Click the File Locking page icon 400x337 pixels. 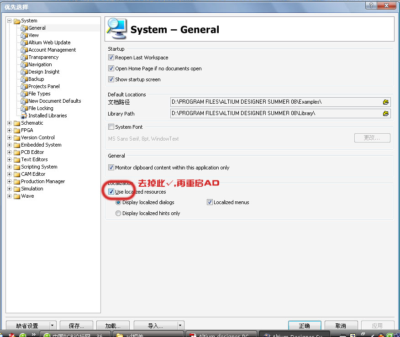point(24,108)
